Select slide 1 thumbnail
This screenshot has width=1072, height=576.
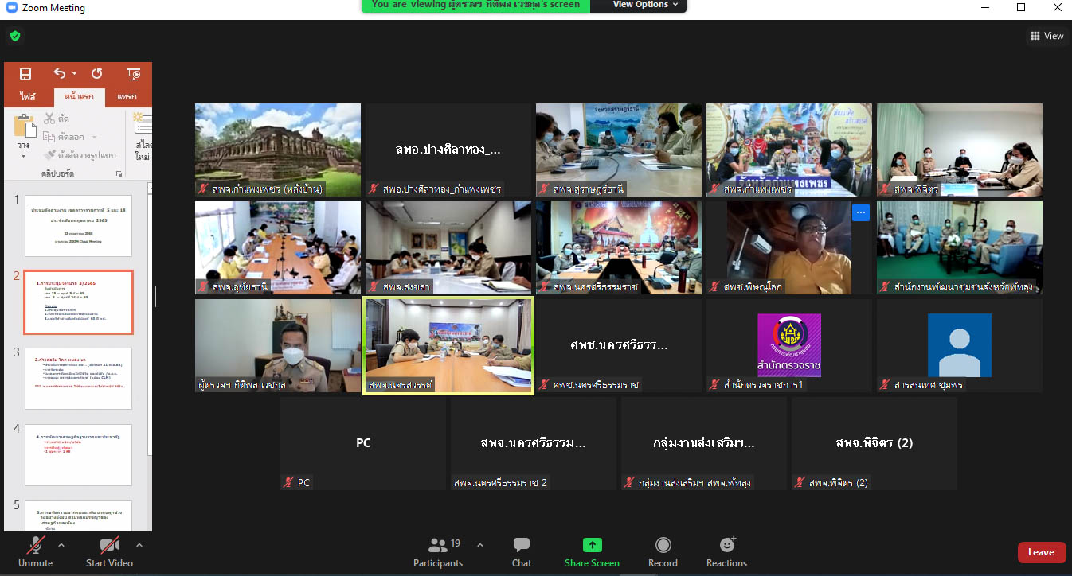pyautogui.click(x=78, y=225)
